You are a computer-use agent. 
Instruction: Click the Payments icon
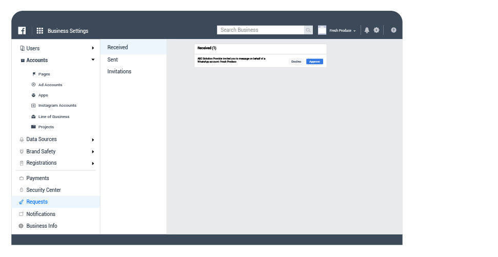click(22, 179)
